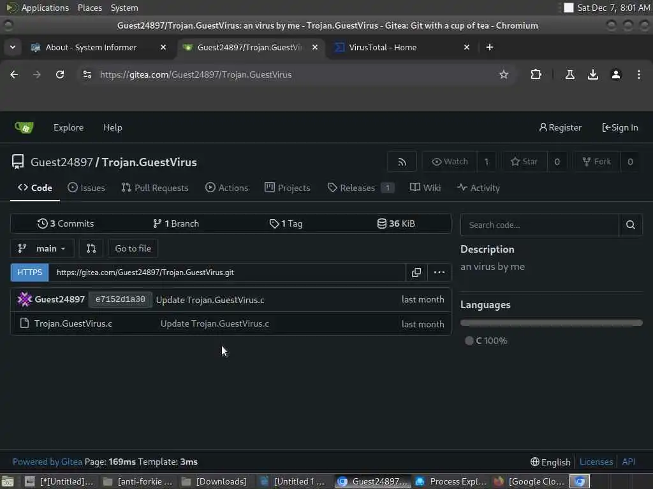Open Chromium downloads icon

click(592, 74)
